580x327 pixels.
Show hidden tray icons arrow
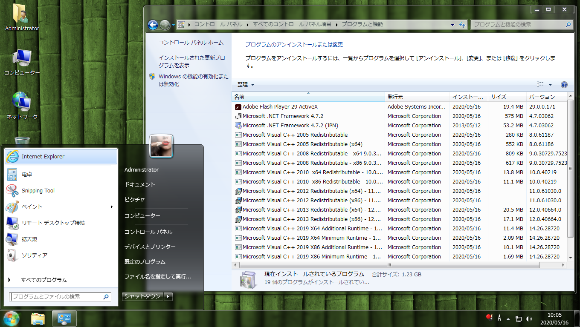point(508,318)
